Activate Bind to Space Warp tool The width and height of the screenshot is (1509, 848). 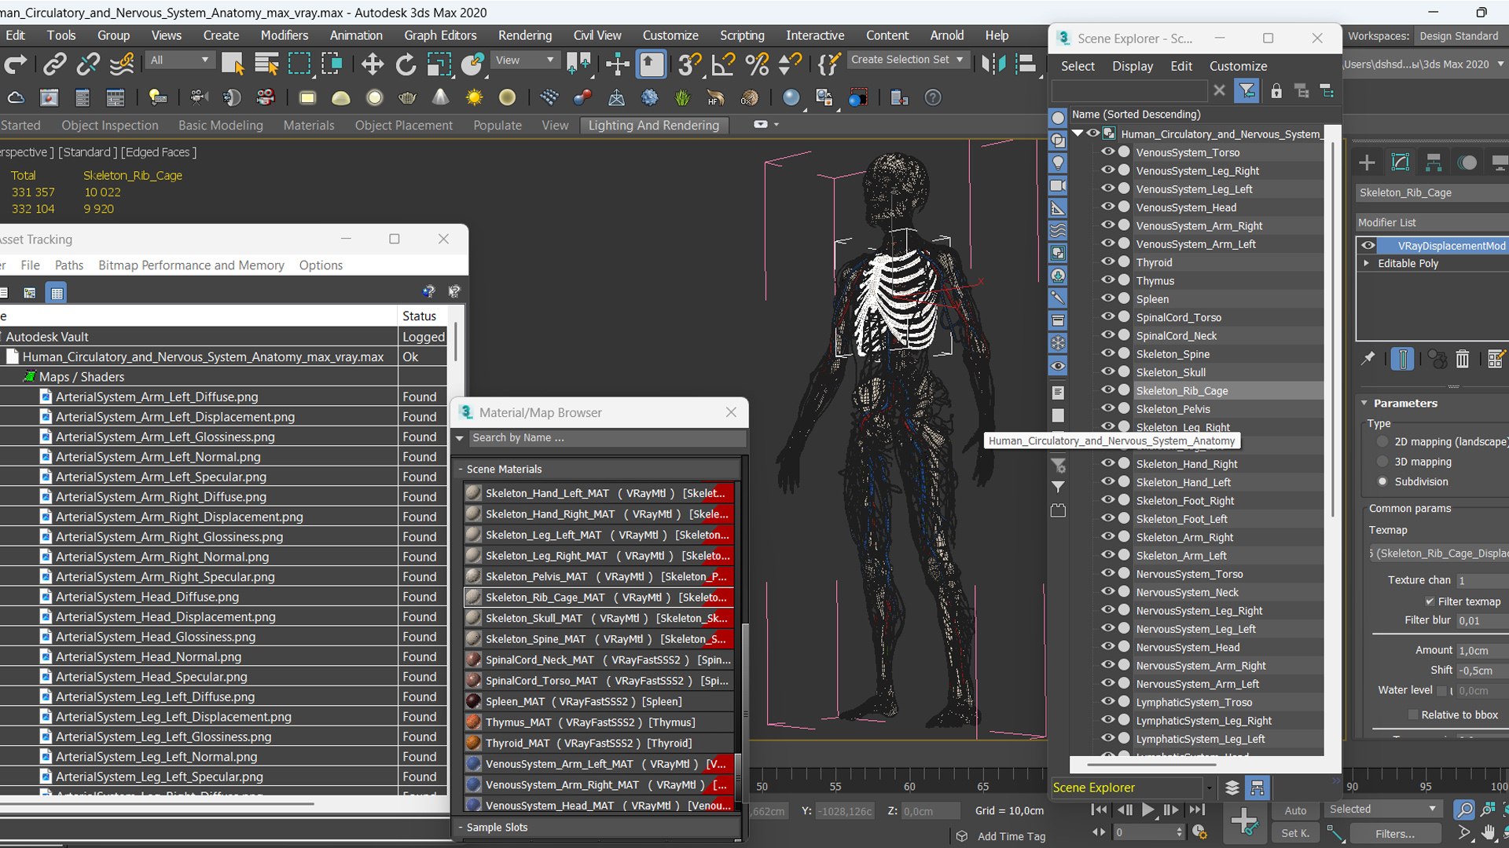click(122, 64)
